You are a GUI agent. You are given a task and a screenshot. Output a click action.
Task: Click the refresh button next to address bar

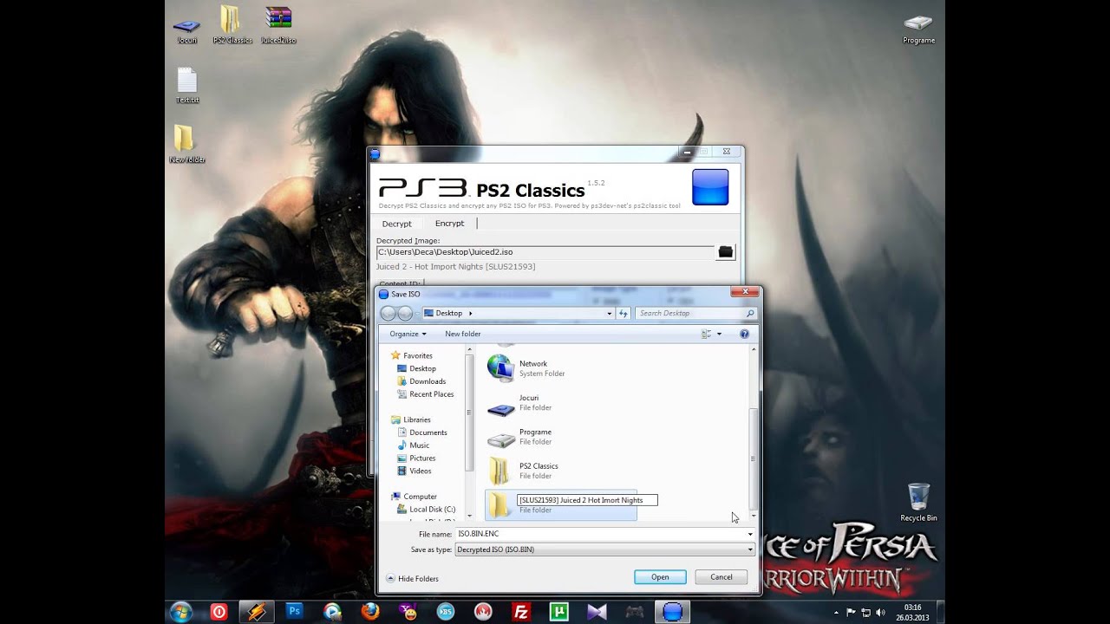click(x=624, y=314)
